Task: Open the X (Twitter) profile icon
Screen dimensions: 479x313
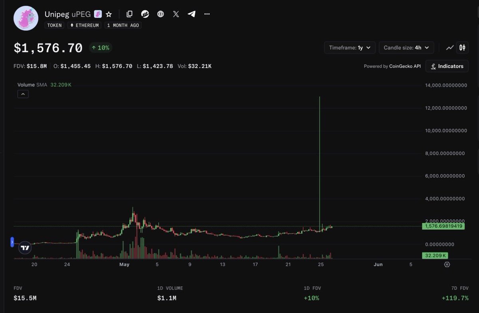Action: (x=176, y=14)
